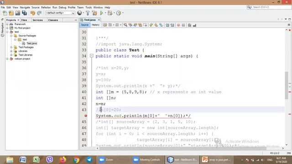
Task: Switch editor to Source view
Action: point(85,25)
